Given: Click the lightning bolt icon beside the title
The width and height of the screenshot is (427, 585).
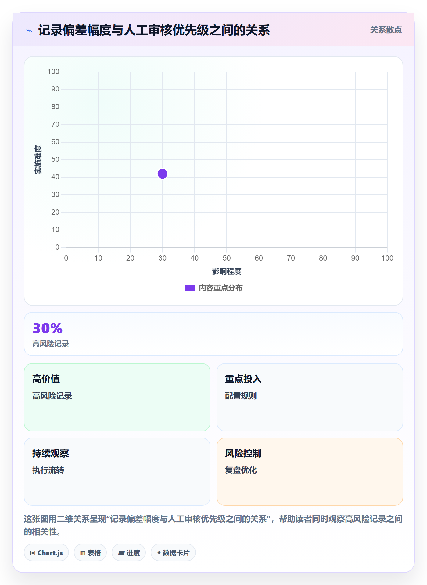Looking at the screenshot, I should click(29, 30).
